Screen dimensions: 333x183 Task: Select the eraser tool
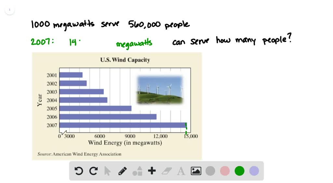[167, 171]
